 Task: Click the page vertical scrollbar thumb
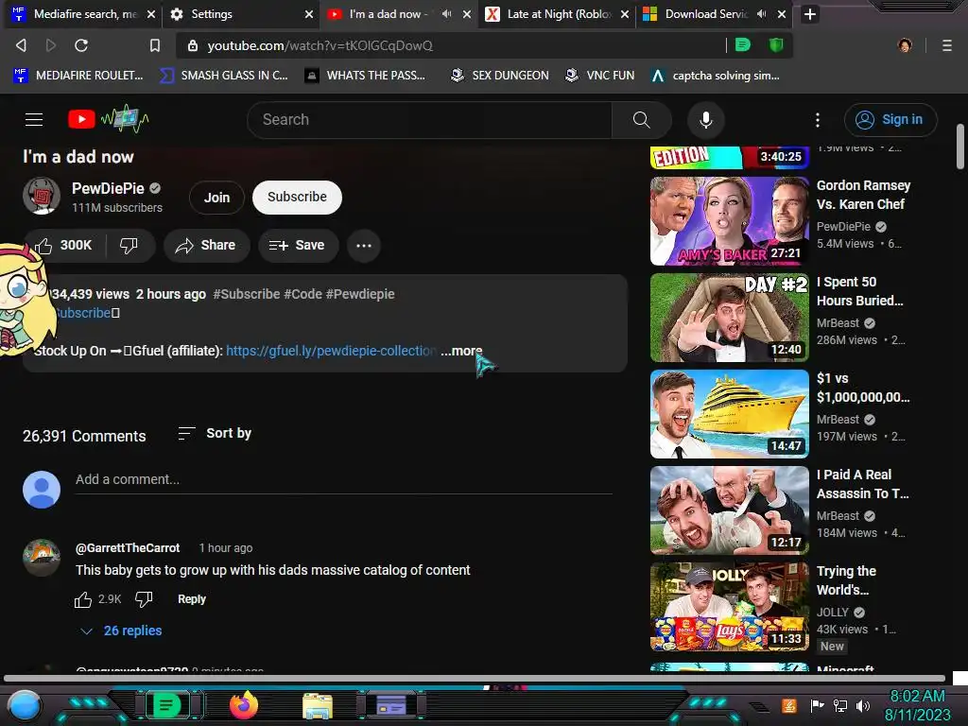pyautogui.click(x=959, y=147)
